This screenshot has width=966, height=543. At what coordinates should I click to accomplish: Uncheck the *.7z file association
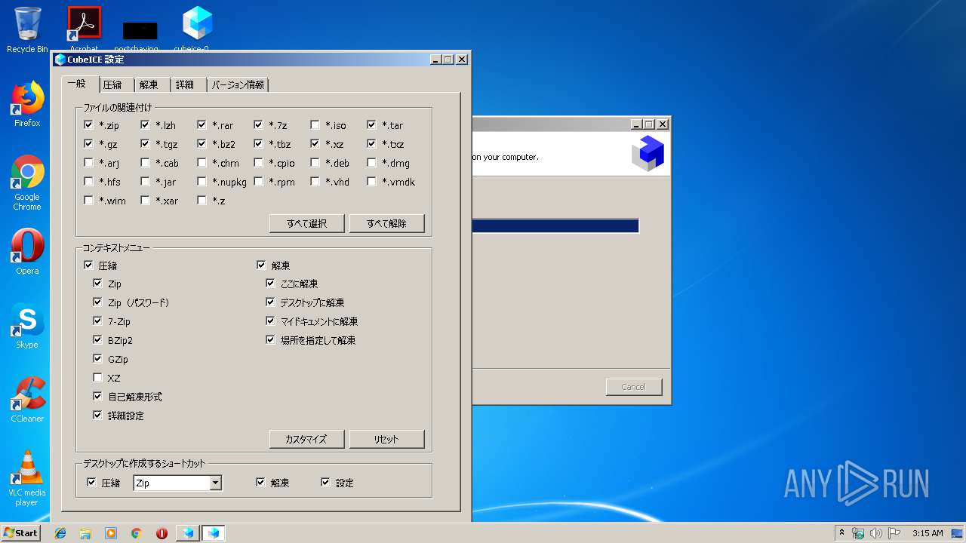(259, 125)
